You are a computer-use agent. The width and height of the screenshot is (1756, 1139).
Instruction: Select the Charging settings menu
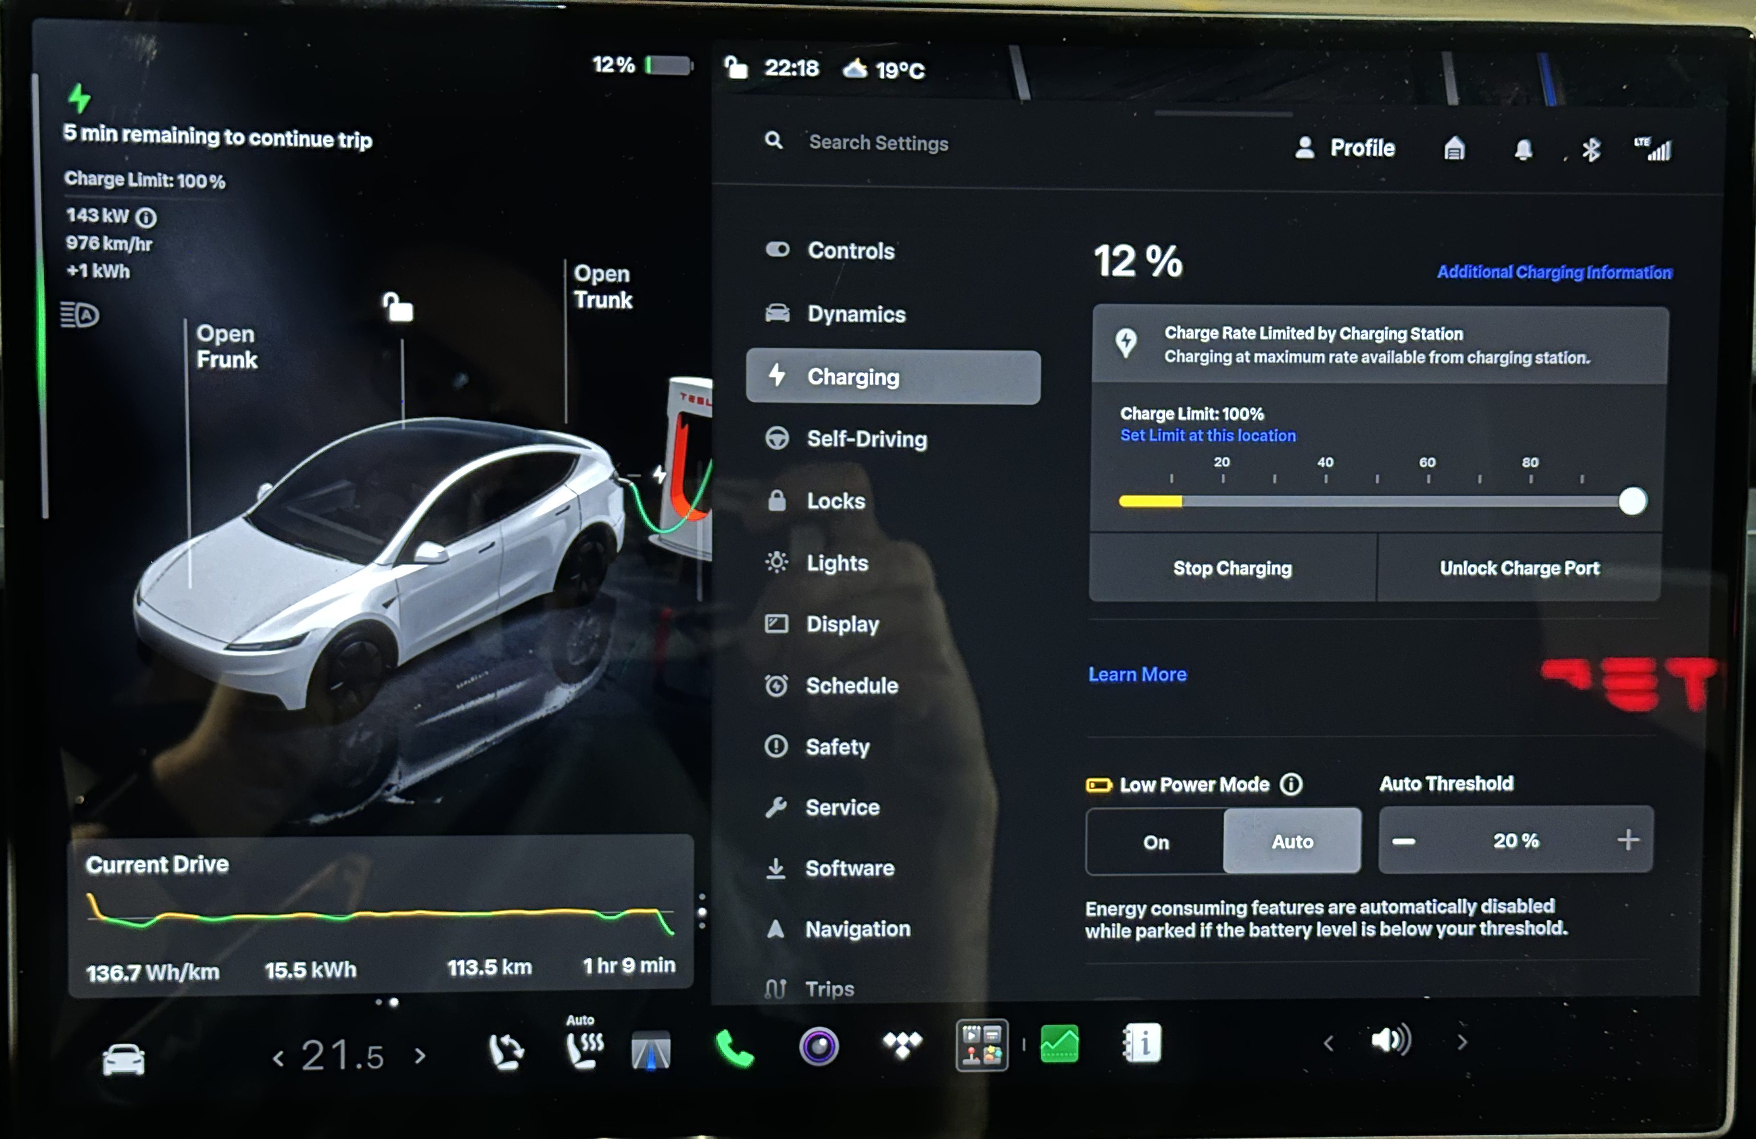pyautogui.click(x=893, y=377)
